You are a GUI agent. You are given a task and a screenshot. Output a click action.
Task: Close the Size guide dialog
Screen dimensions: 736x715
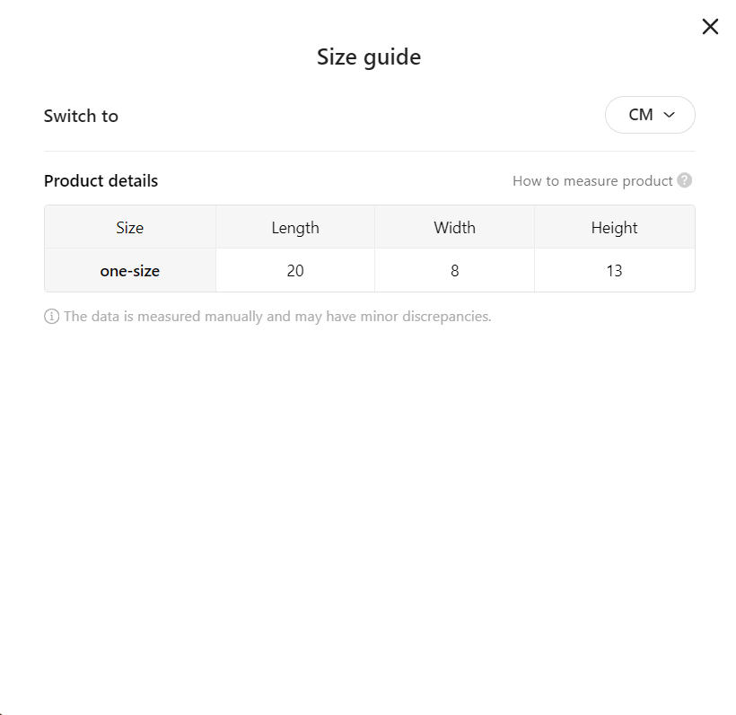[x=710, y=27]
